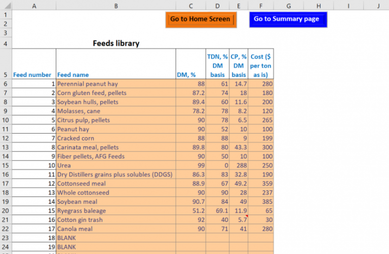Image resolution: width=389 pixels, height=254 pixels.
Task: Click the Go to Summary page button
Action: tap(287, 19)
